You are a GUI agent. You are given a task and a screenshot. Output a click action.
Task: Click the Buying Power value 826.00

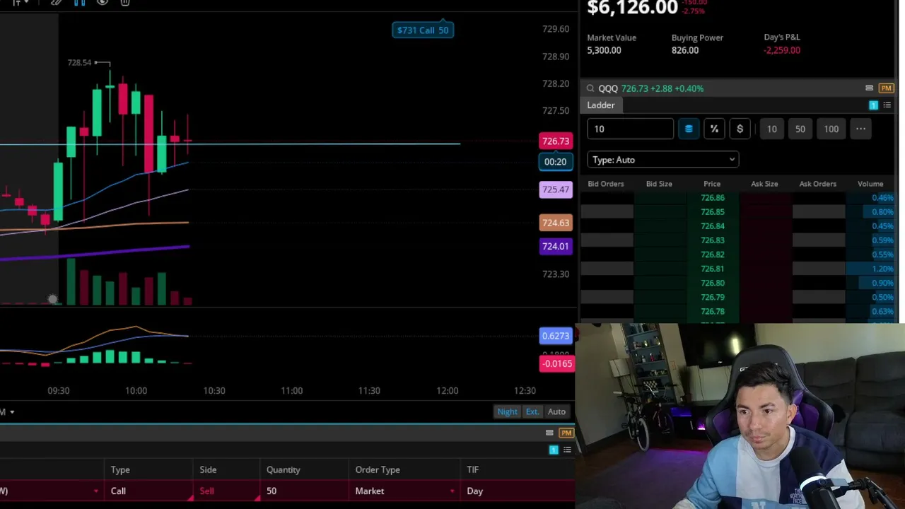point(685,50)
